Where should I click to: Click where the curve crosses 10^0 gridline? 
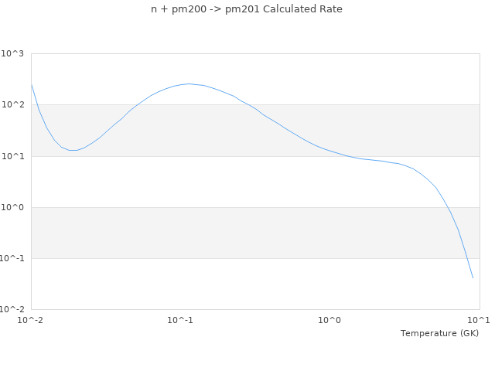tap(449, 207)
